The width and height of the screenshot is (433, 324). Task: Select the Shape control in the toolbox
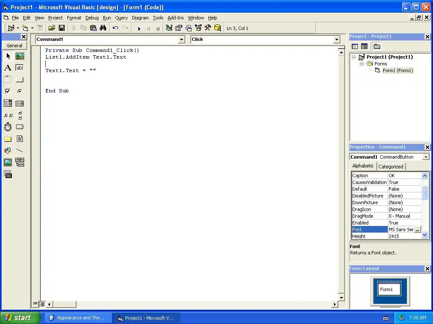[8, 151]
